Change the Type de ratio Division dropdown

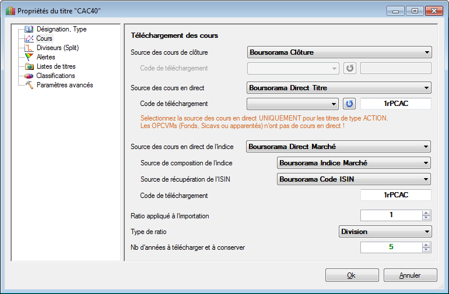click(385, 232)
